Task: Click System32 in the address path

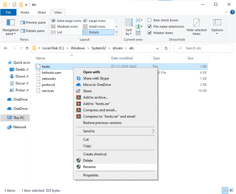Action: pyautogui.click(x=99, y=48)
